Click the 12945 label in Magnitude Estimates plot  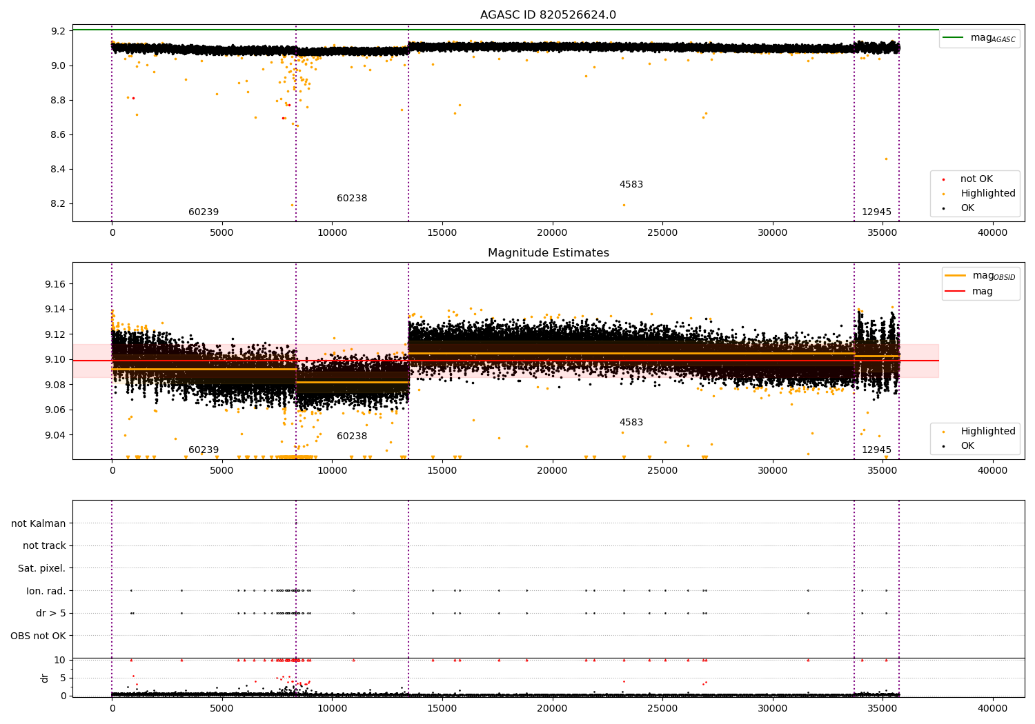[876, 450]
